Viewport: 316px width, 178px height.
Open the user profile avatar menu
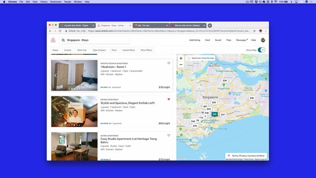263,40
